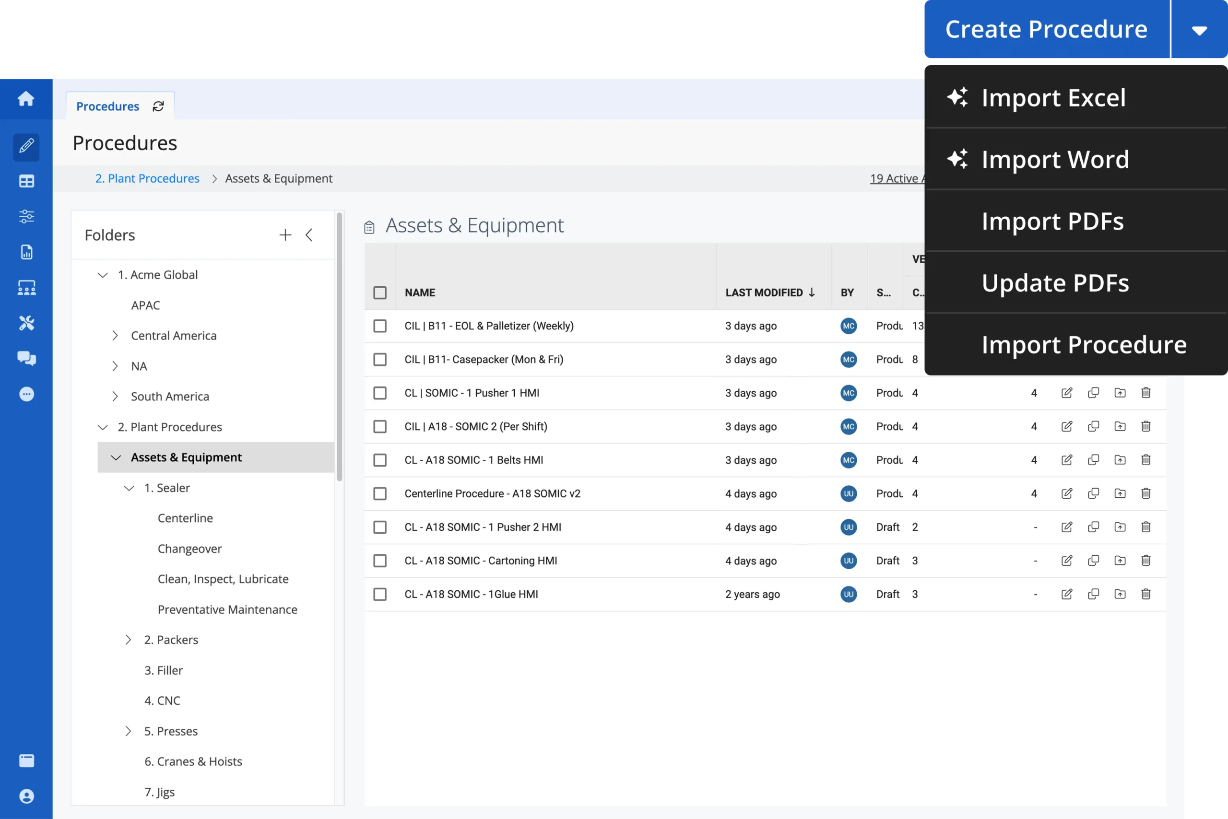Select the checkbox for CL - A18 SOMIC - Cartoning HMI
Image resolution: width=1228 pixels, height=819 pixels.
click(380, 561)
